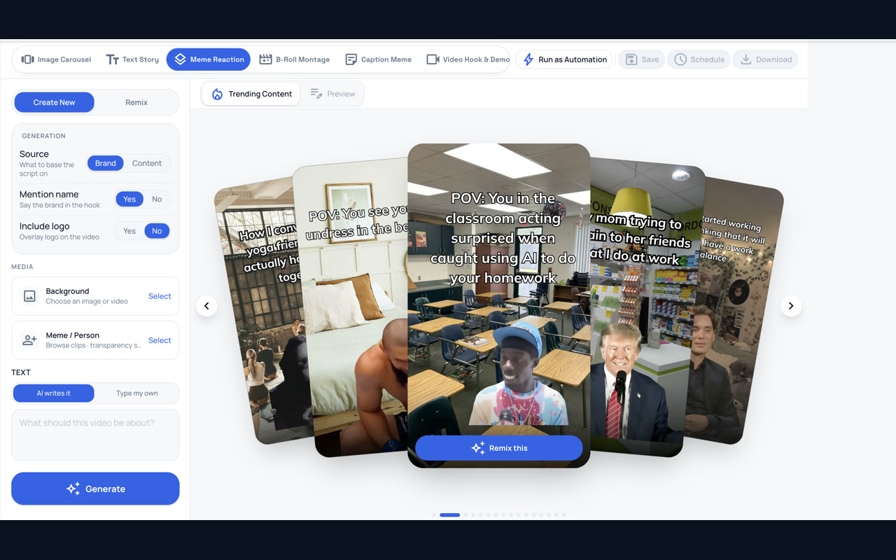Switch to the Caption Meme tab
Viewport: 896px width, 560px height.
click(378, 59)
